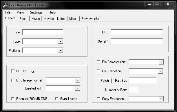Viewport: 177px width, 112px height.
Task: Enable the Disc Image Format checkbox
Action: click(13, 80)
